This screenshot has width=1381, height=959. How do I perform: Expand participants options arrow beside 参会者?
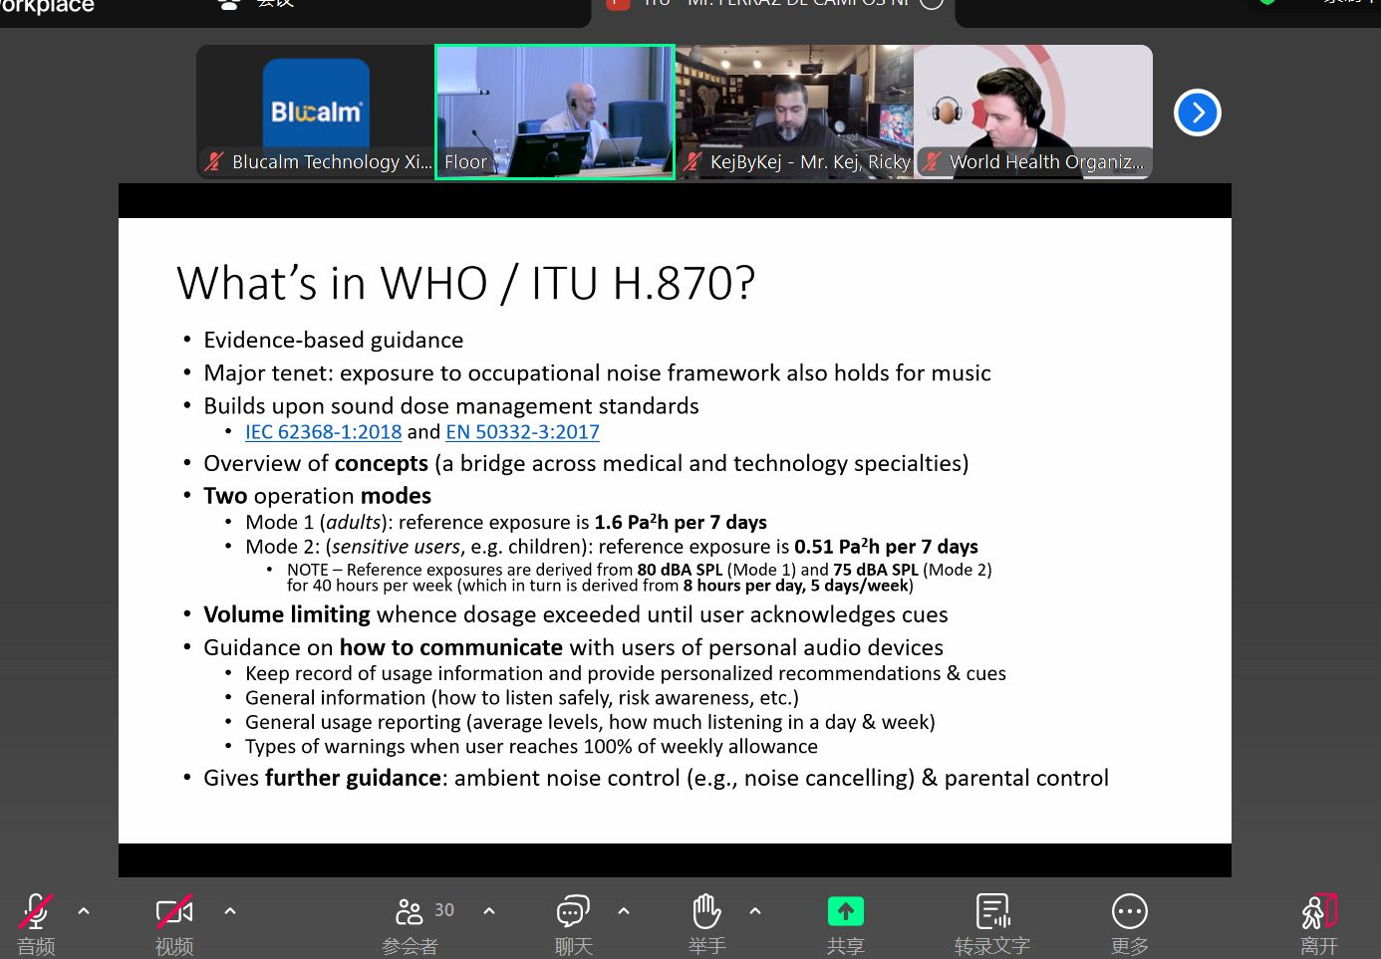tap(489, 910)
